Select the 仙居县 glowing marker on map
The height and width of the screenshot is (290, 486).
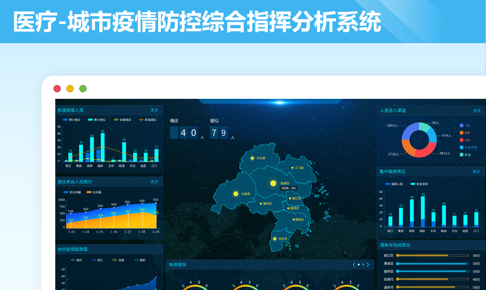tap(236, 194)
